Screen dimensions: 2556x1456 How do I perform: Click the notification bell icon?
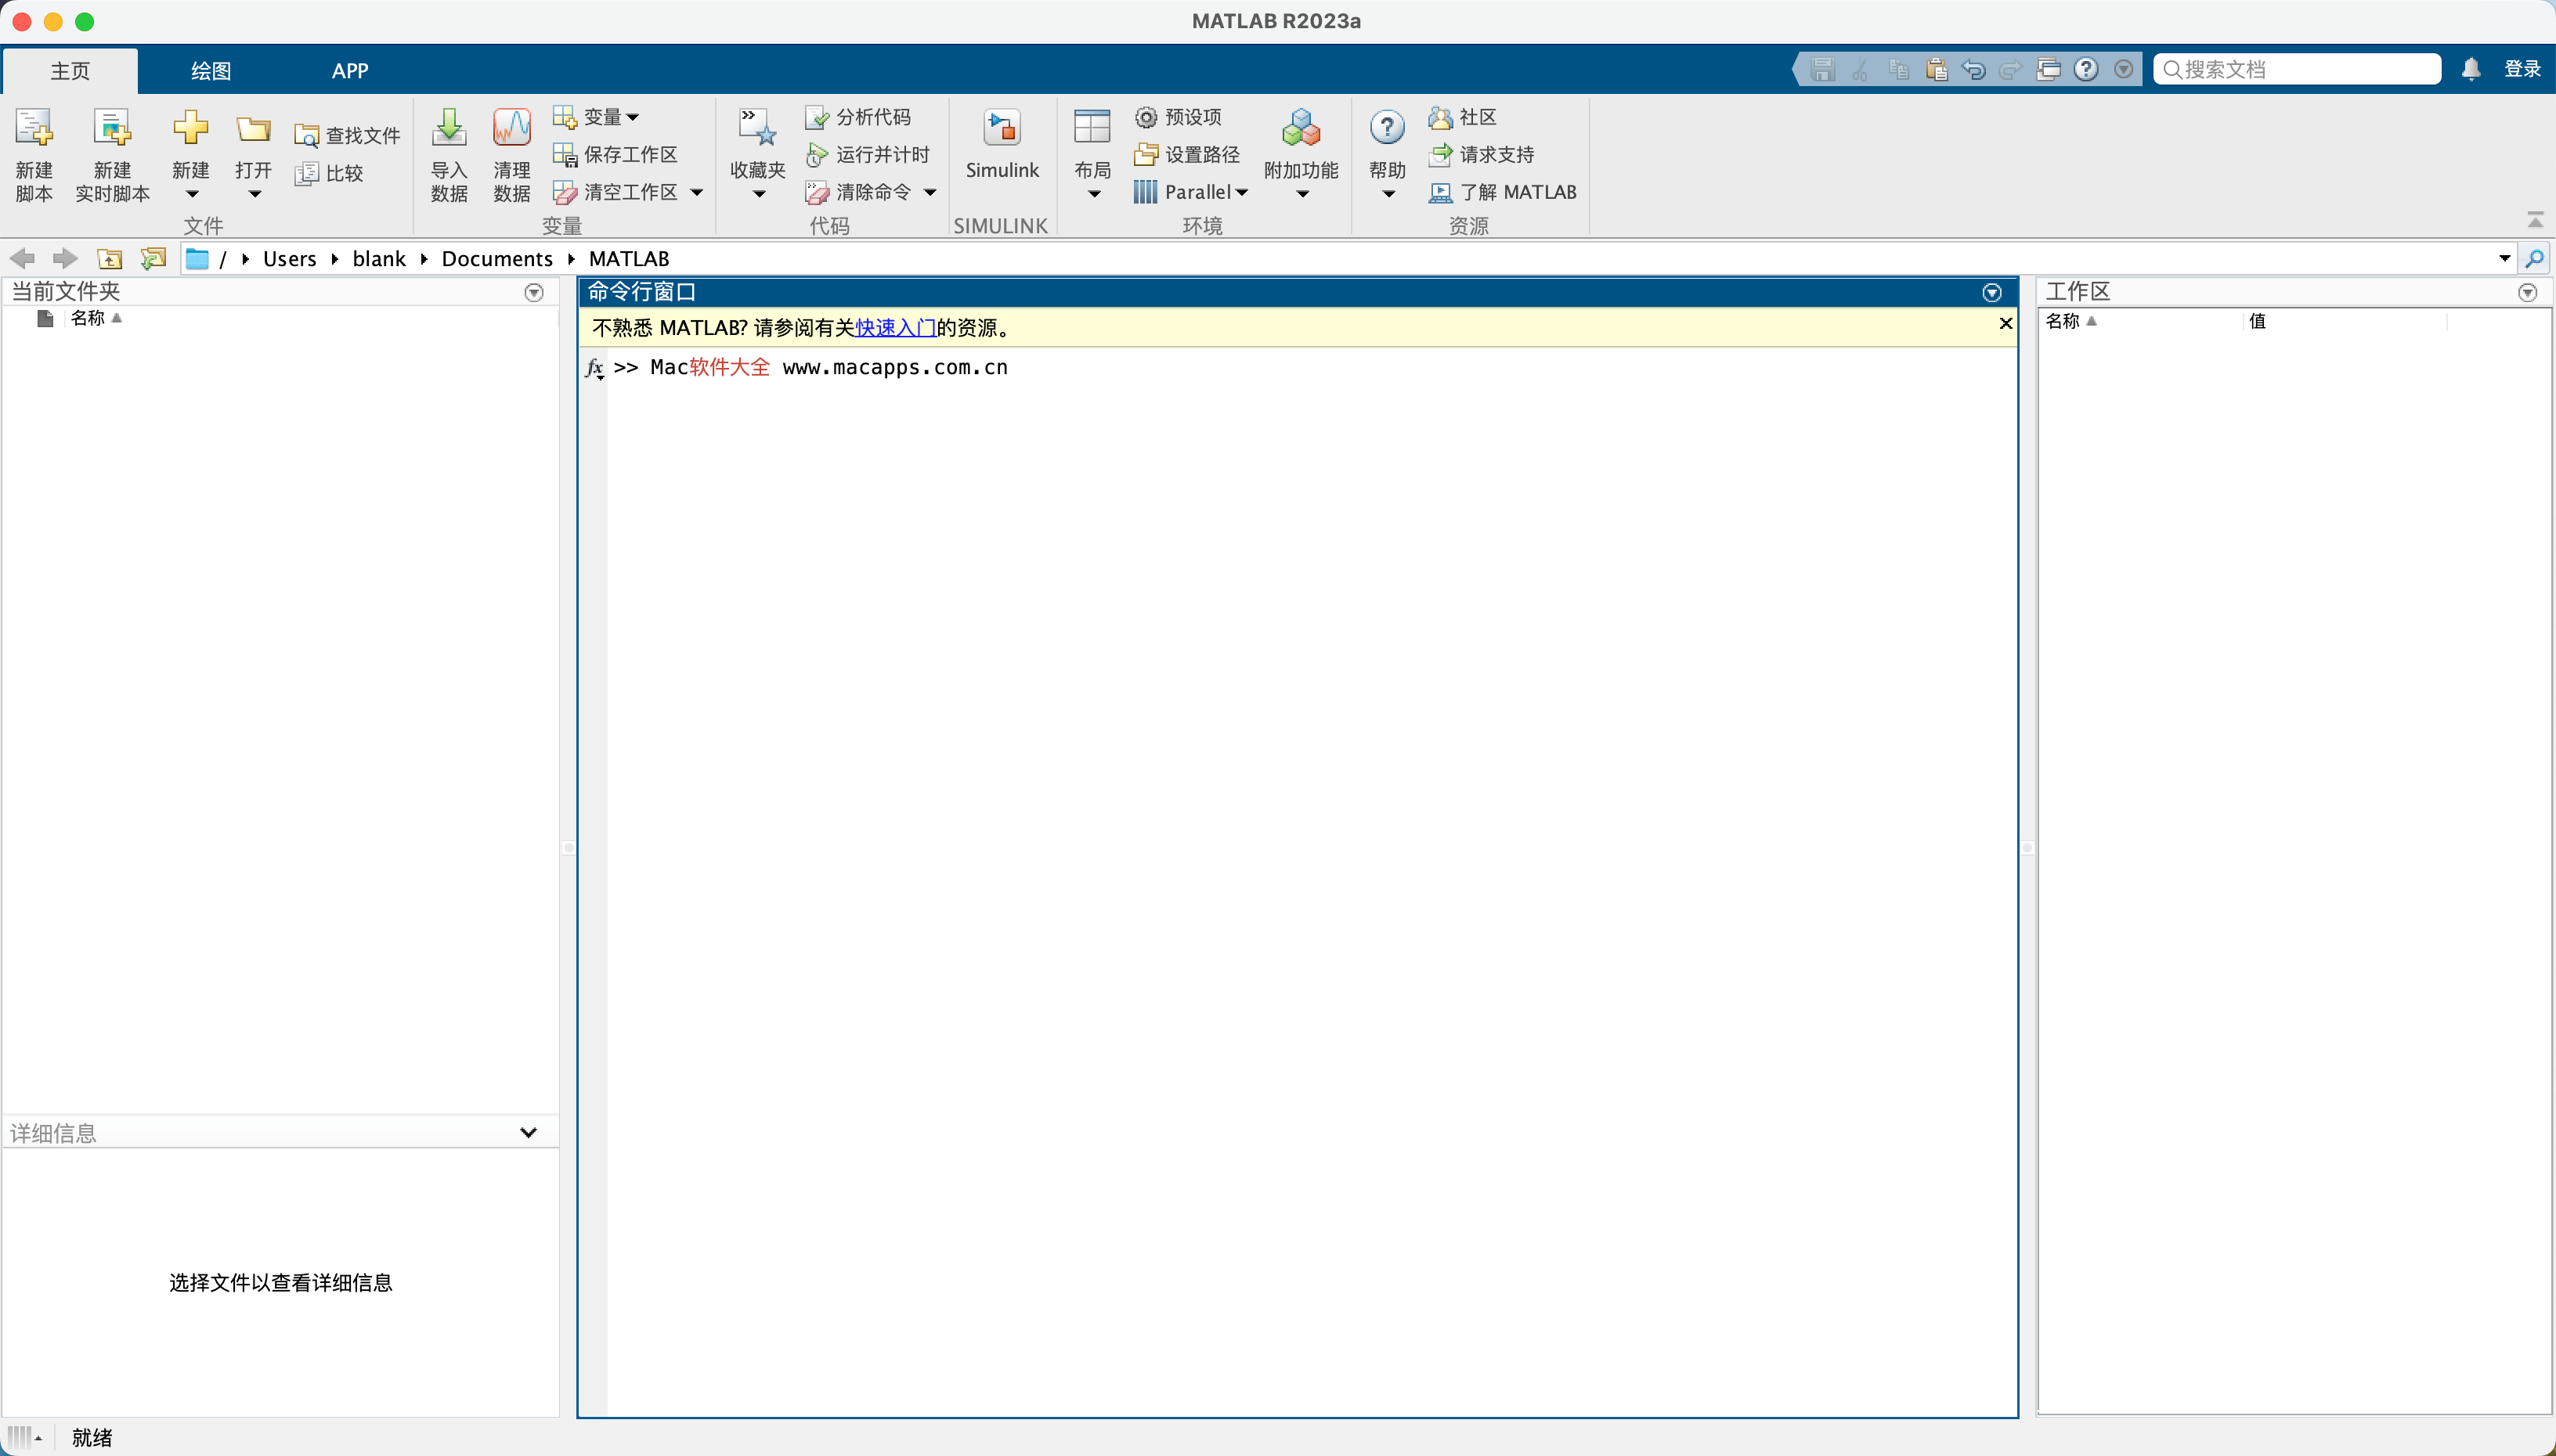tap(2471, 69)
